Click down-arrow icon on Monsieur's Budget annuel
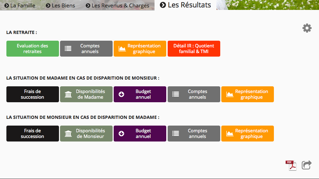The image size is (319, 179). click(x=121, y=134)
